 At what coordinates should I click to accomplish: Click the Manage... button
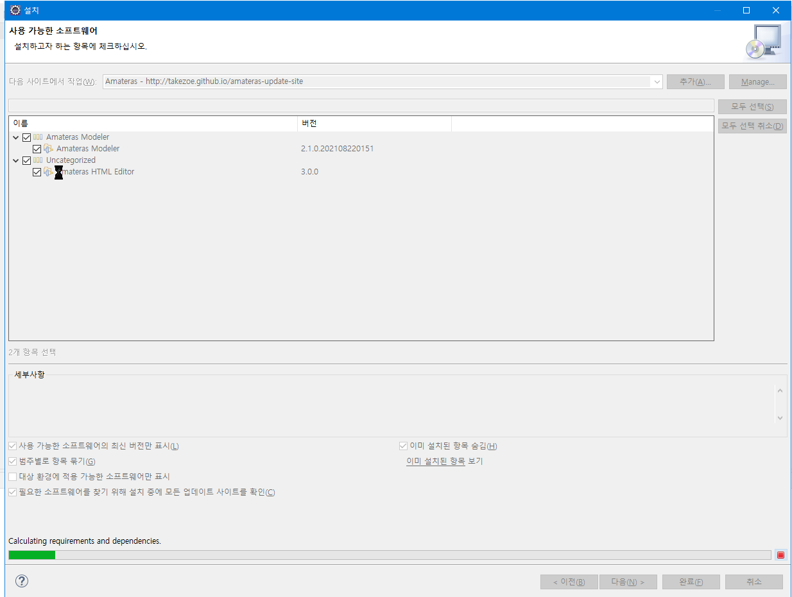(758, 82)
